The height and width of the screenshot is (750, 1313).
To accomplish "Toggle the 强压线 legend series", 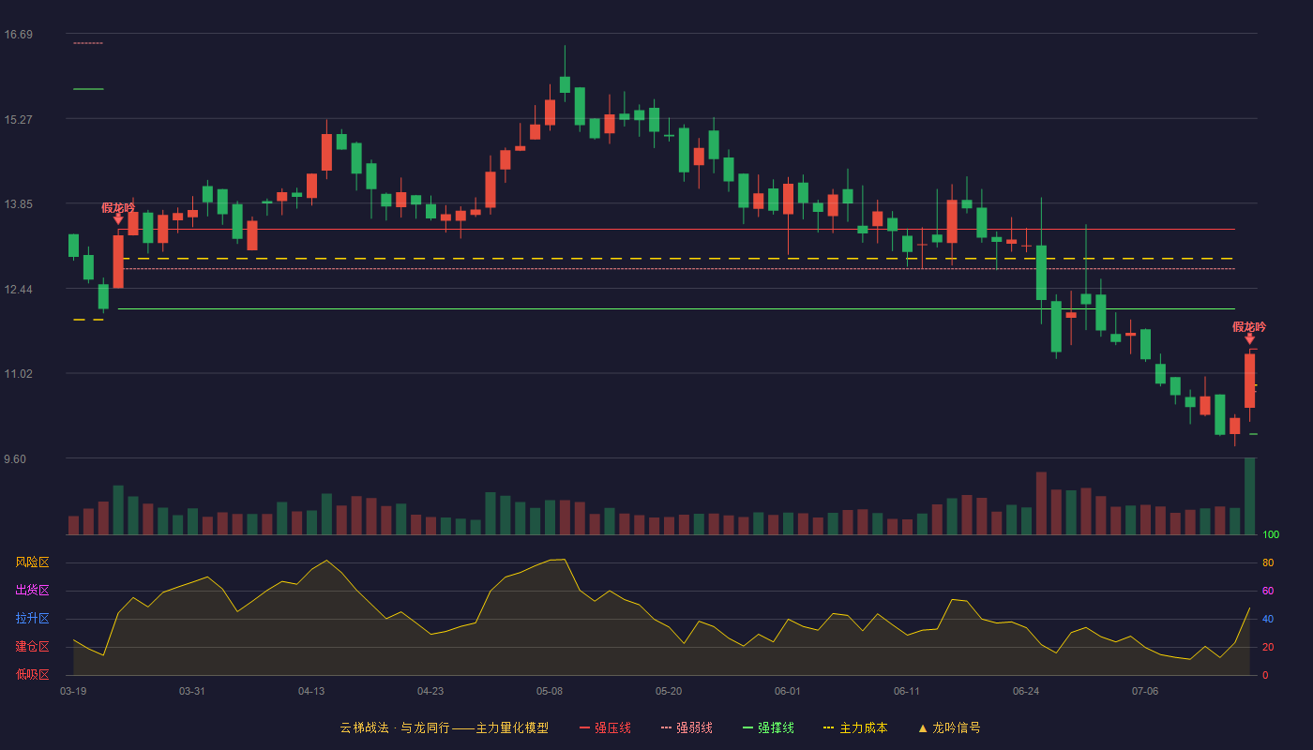I will click(x=605, y=727).
